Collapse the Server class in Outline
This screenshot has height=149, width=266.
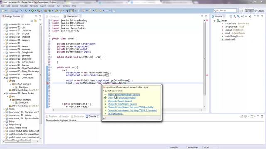click(x=214, y=21)
